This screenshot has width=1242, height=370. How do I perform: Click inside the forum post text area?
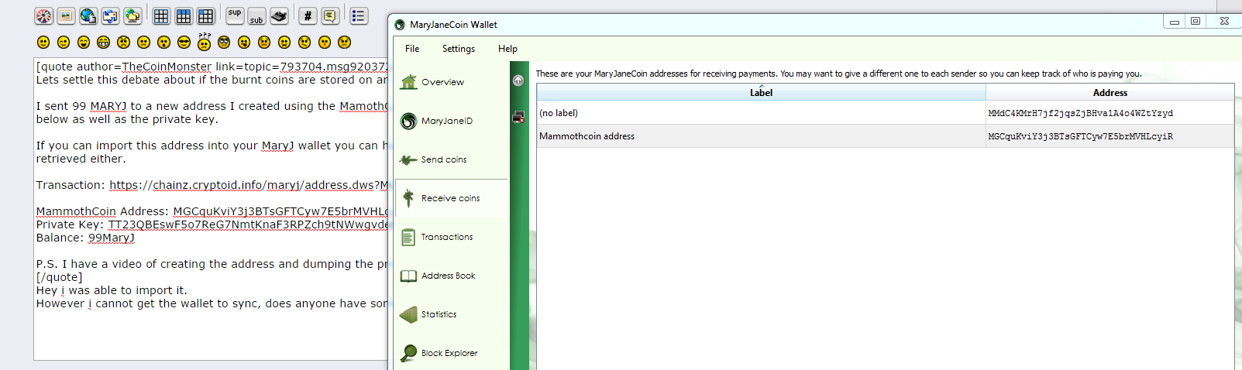tap(211, 209)
